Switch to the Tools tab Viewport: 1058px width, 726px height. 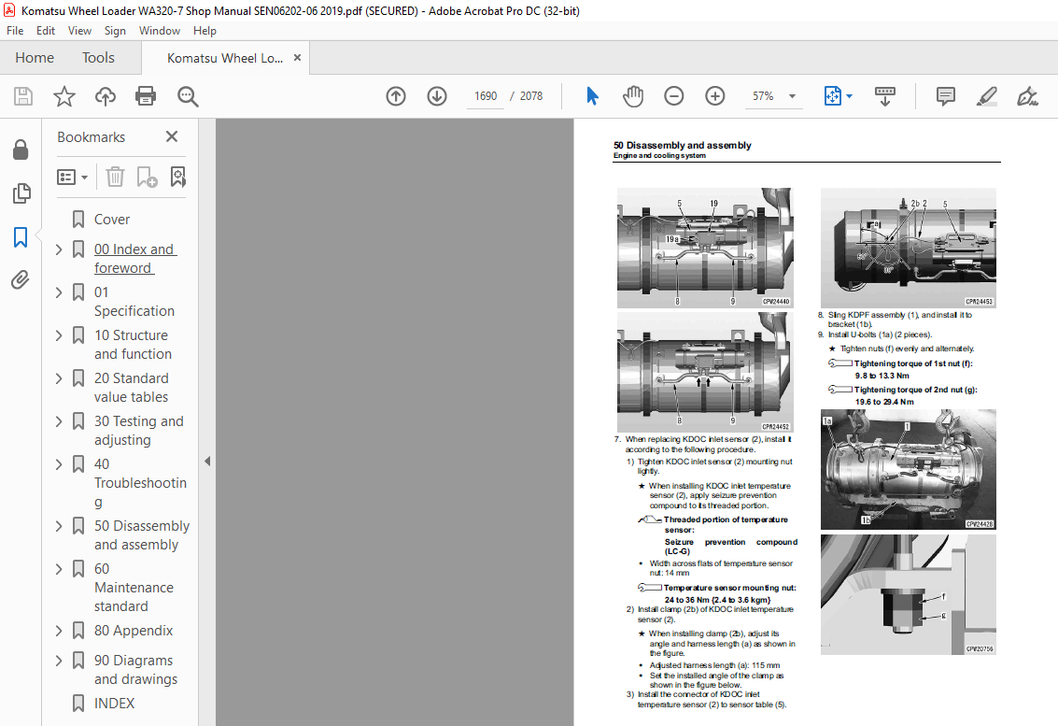click(98, 58)
